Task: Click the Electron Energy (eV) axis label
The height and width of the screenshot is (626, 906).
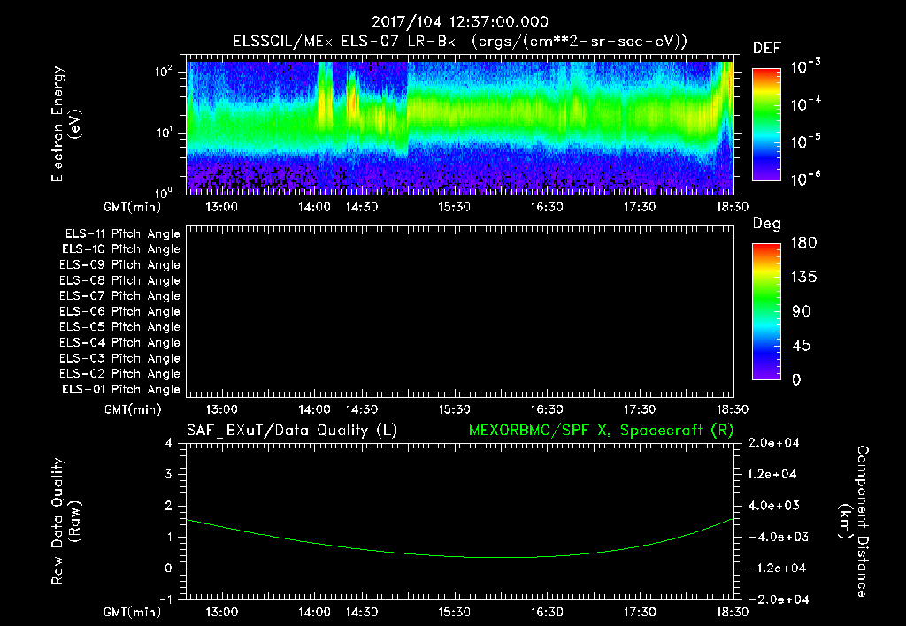Action: point(65,124)
